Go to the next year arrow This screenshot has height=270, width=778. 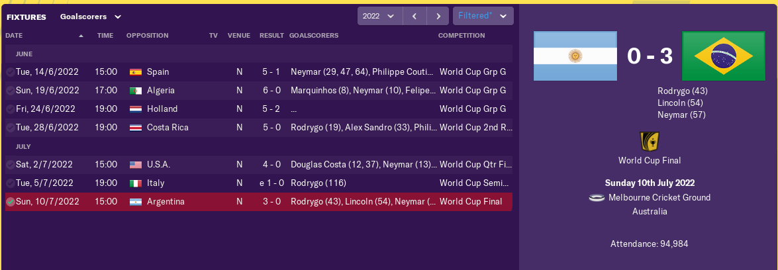point(438,16)
